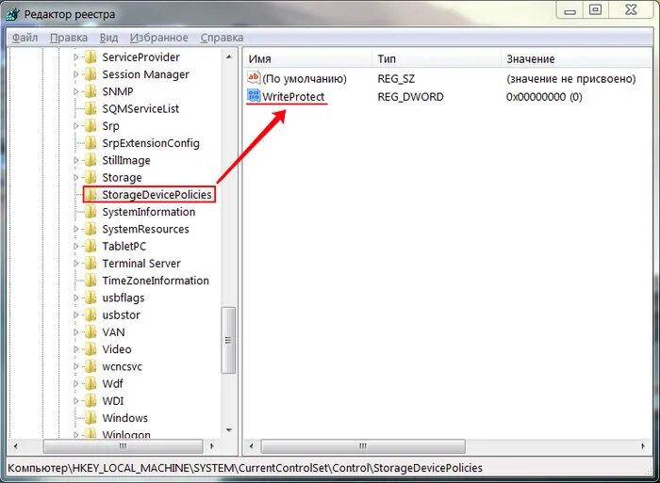The width and height of the screenshot is (660, 483).
Task: Expand the usbstor key
Action: point(75,314)
